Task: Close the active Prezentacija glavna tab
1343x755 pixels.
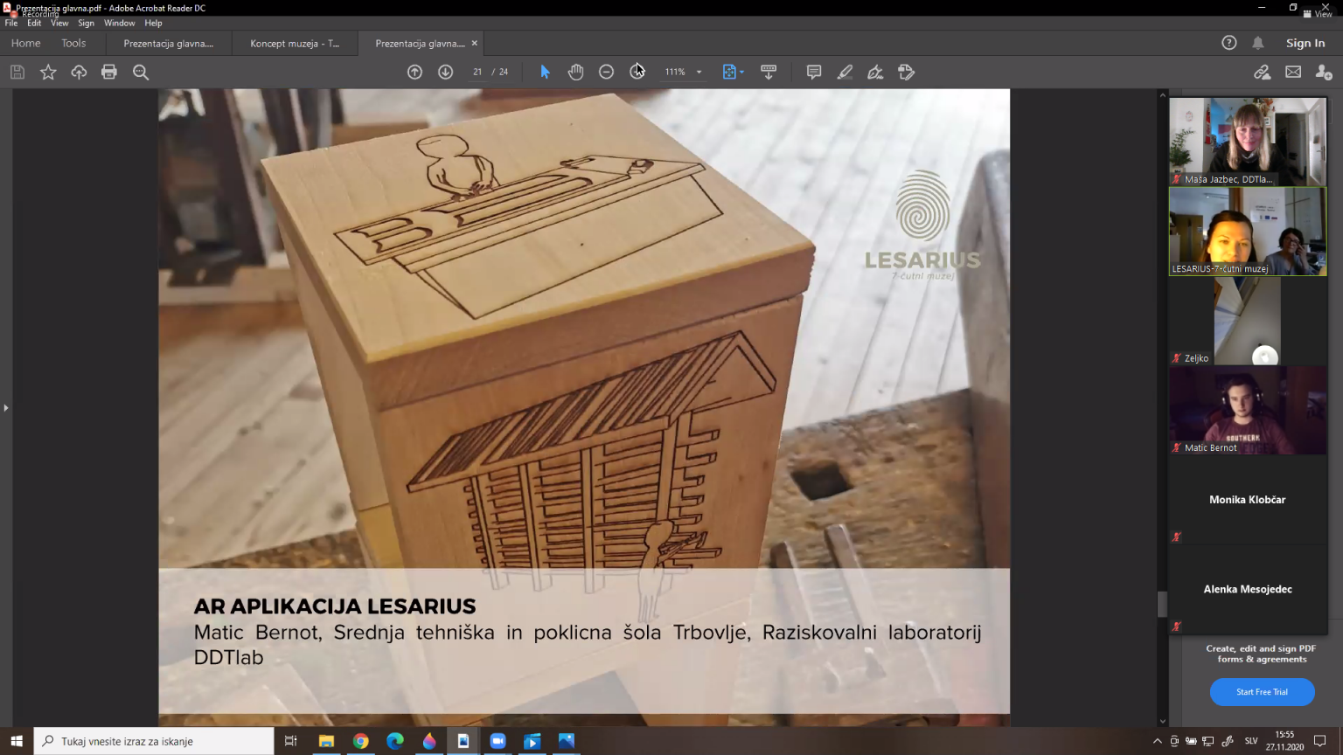Action: click(475, 43)
